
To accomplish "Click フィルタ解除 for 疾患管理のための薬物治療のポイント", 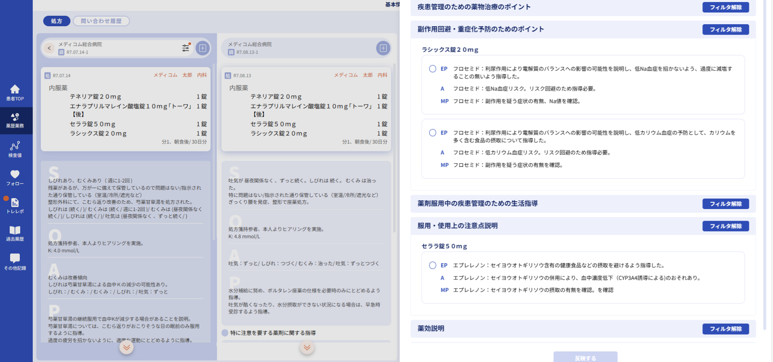I will [x=725, y=7].
